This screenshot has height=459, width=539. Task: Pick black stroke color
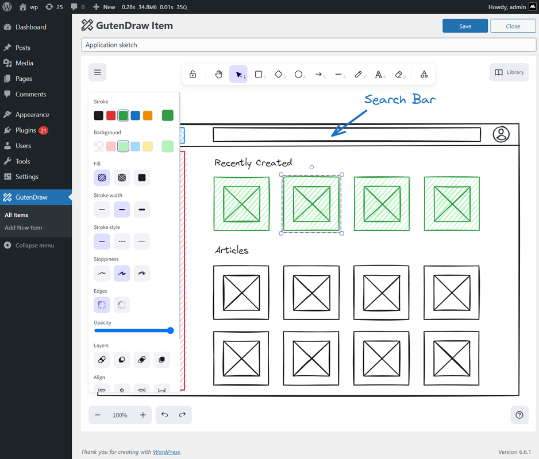tap(99, 115)
